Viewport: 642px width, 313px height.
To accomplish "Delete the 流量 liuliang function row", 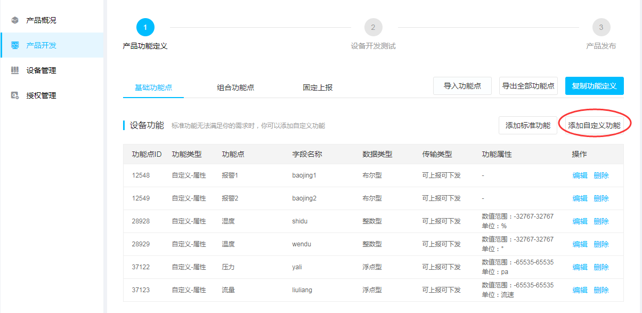I will pos(601,290).
